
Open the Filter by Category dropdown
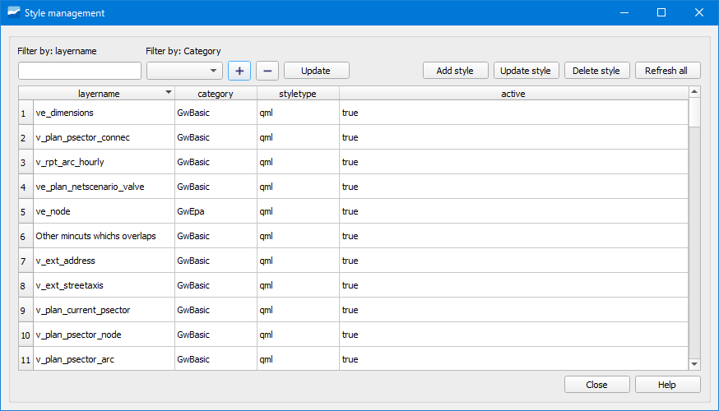coord(184,71)
